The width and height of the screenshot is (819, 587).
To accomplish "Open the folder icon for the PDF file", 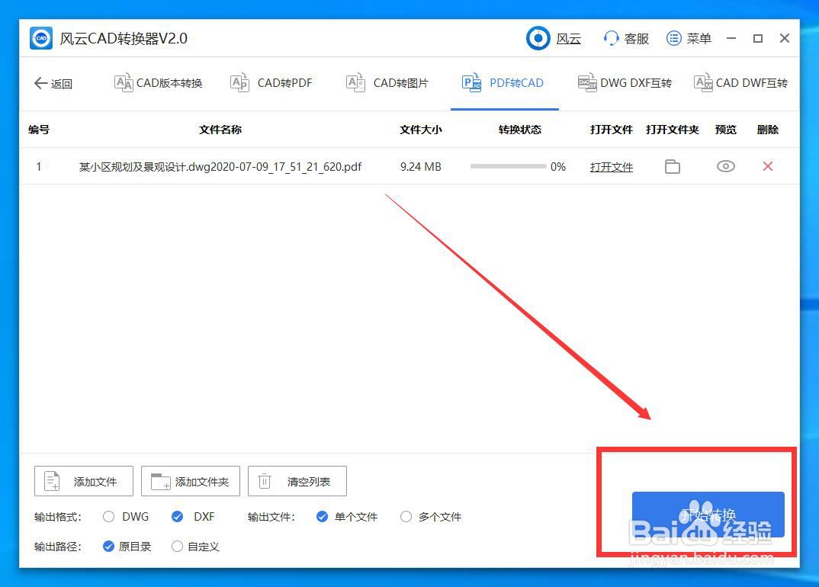I will (672, 166).
